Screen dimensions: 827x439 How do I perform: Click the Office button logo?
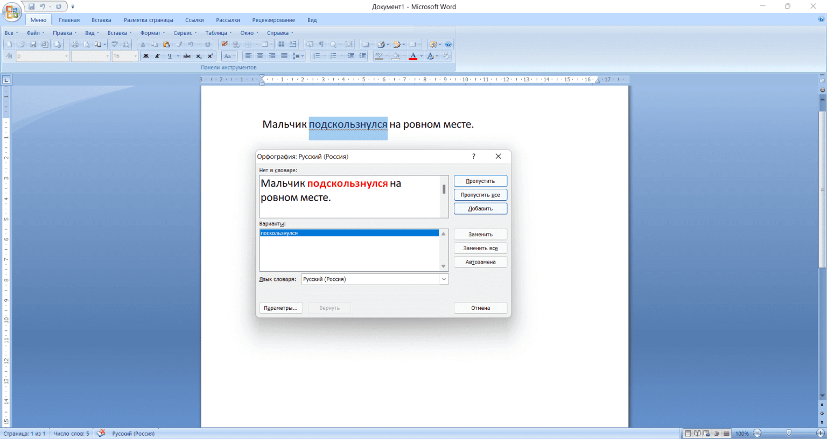(x=11, y=12)
